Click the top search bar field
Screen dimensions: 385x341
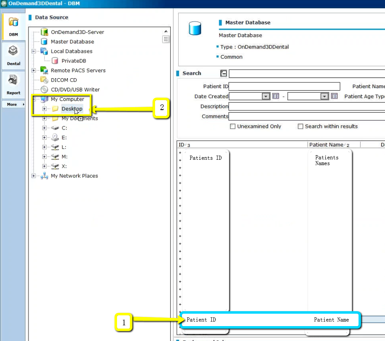tap(307, 74)
